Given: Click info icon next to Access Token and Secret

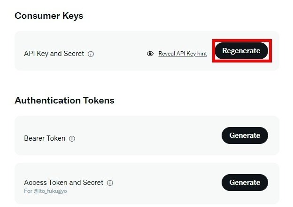Looking at the screenshot, I should 109,183.
